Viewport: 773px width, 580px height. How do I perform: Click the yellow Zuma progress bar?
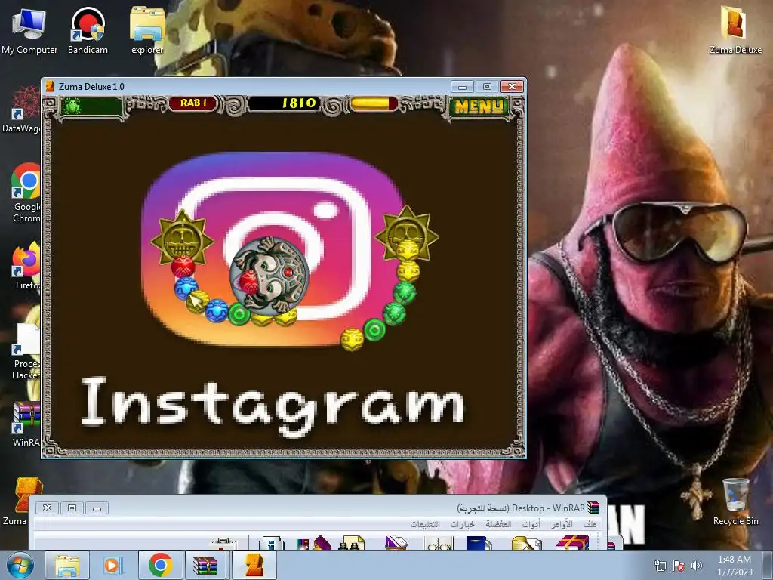click(373, 103)
